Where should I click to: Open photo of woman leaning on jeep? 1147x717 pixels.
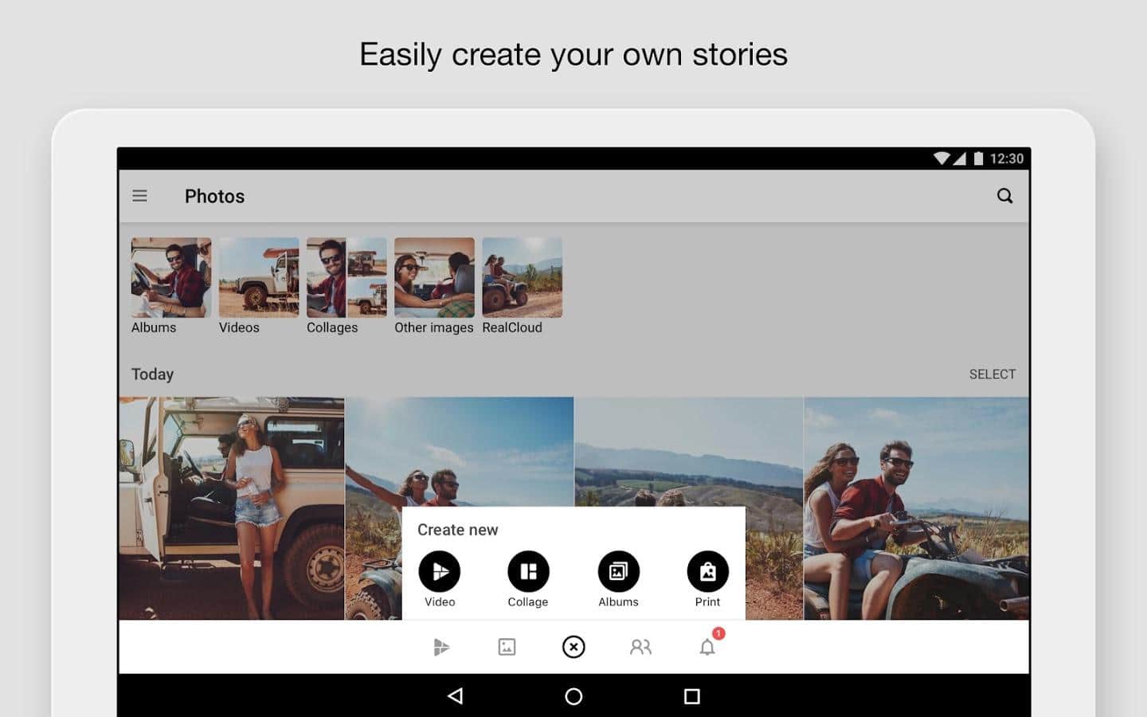(232, 507)
